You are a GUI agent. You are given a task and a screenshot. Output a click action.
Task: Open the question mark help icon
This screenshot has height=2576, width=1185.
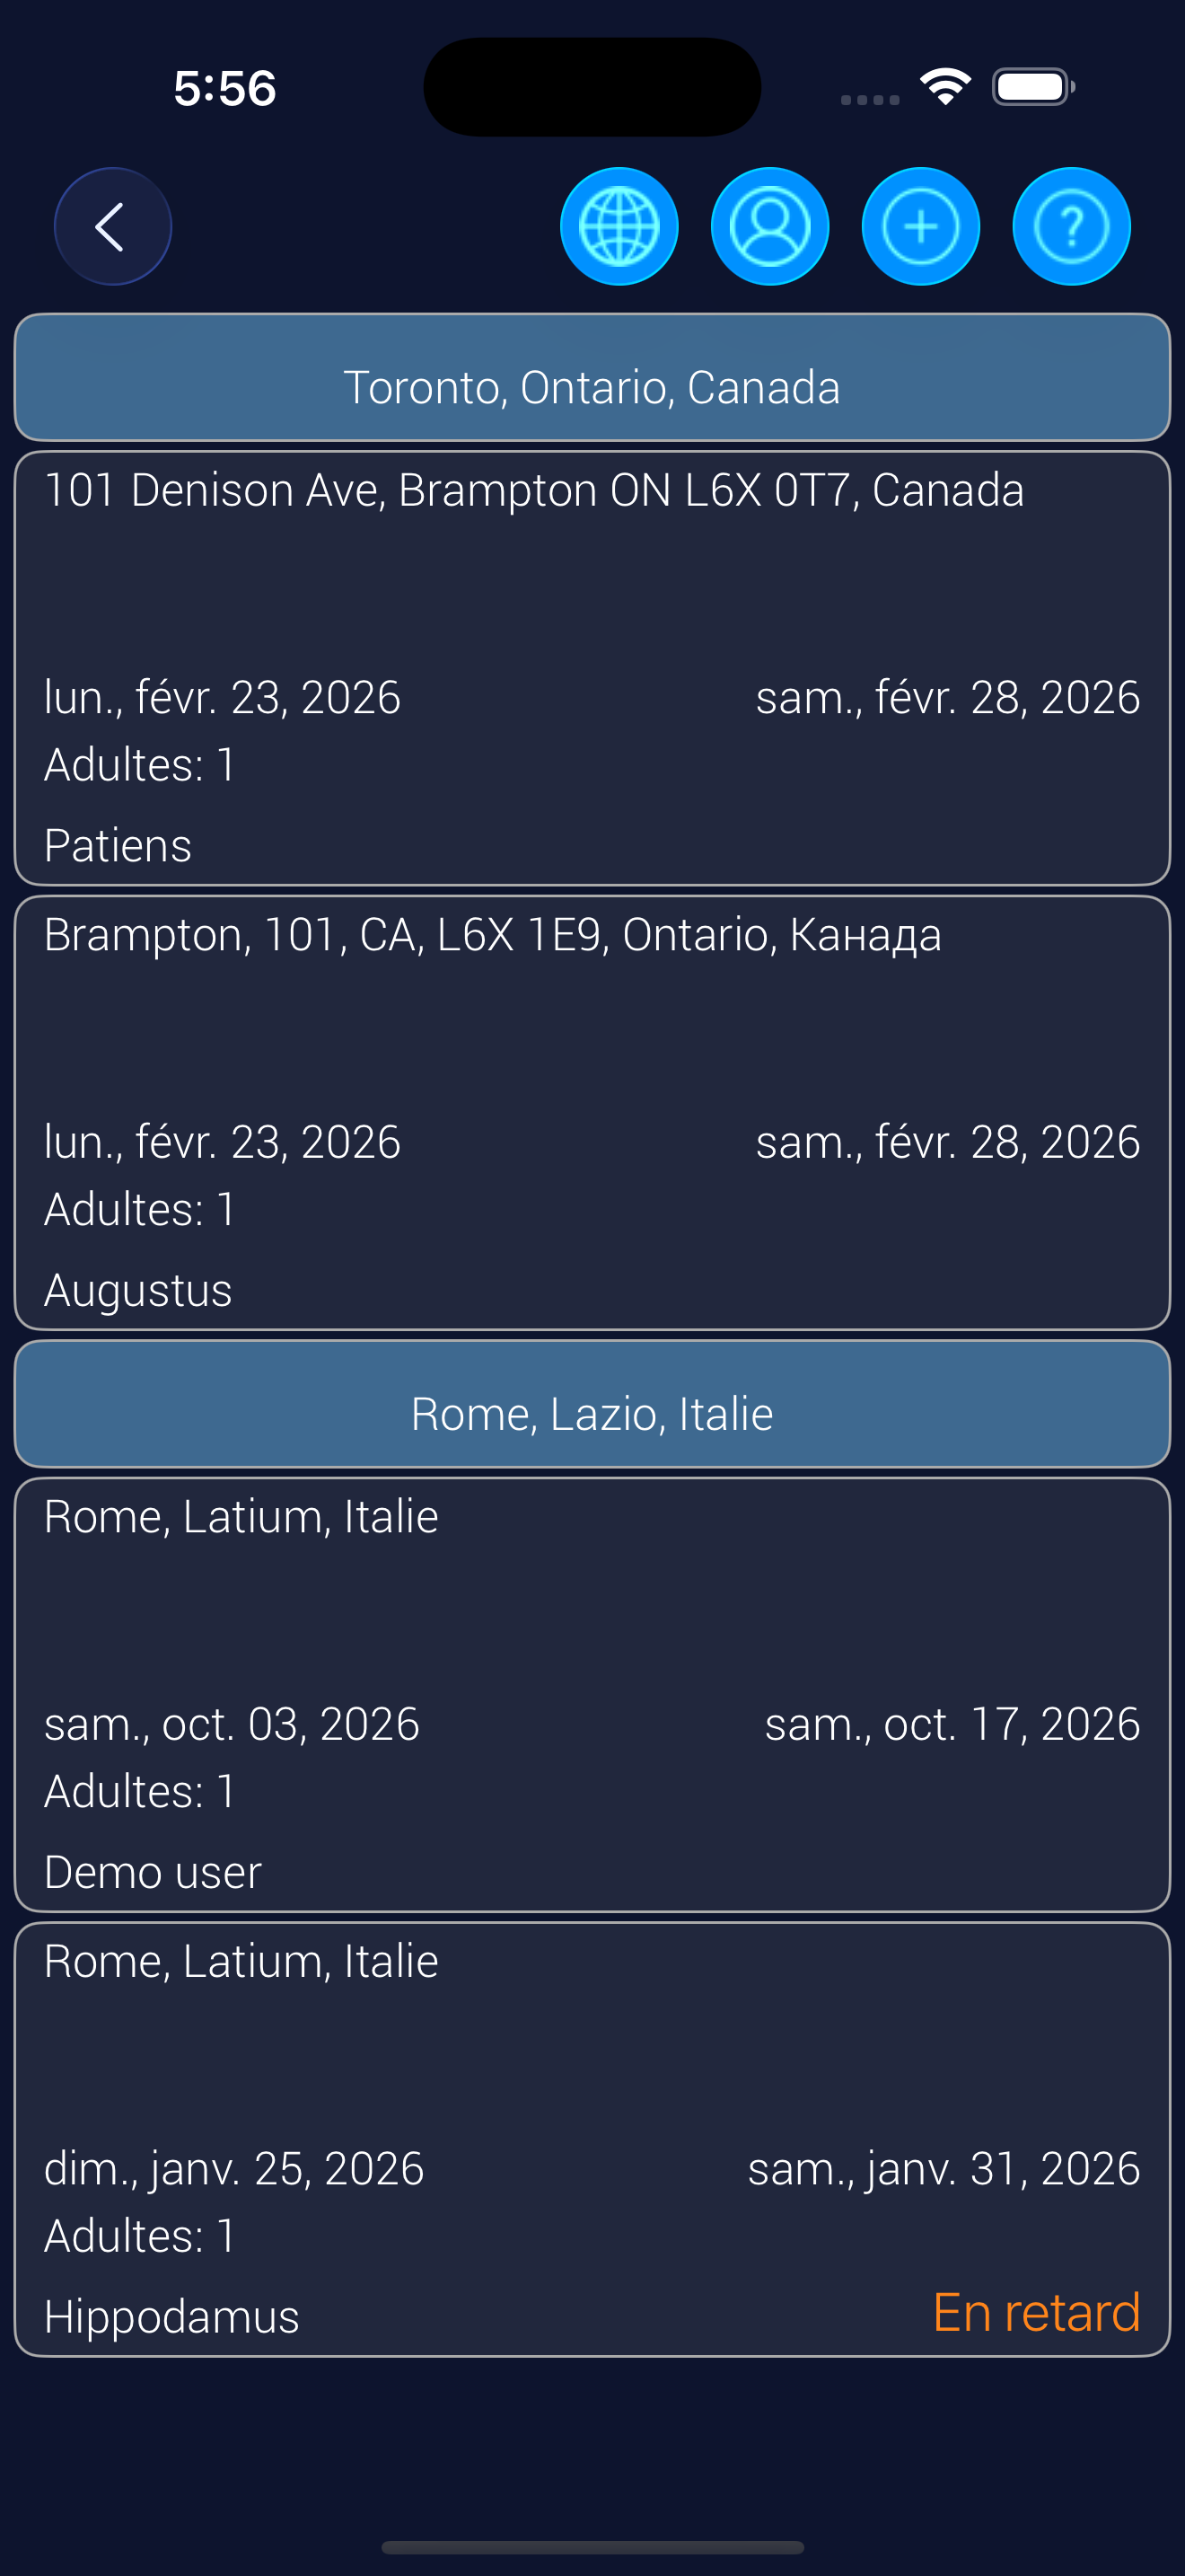[1071, 227]
